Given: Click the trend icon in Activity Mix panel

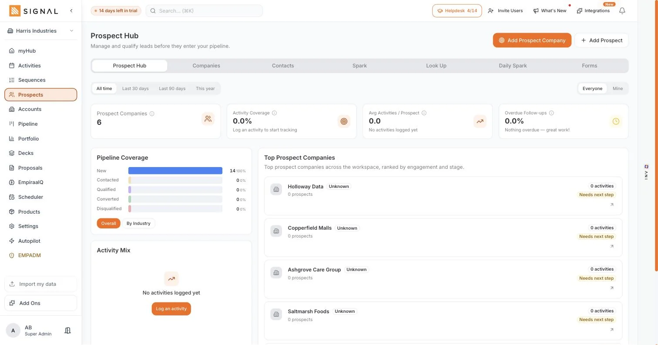Looking at the screenshot, I should (x=171, y=279).
